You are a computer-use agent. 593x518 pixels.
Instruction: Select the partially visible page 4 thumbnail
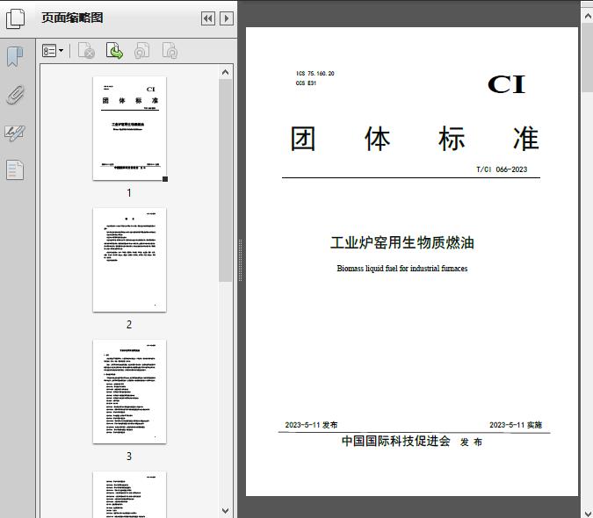coord(129,494)
